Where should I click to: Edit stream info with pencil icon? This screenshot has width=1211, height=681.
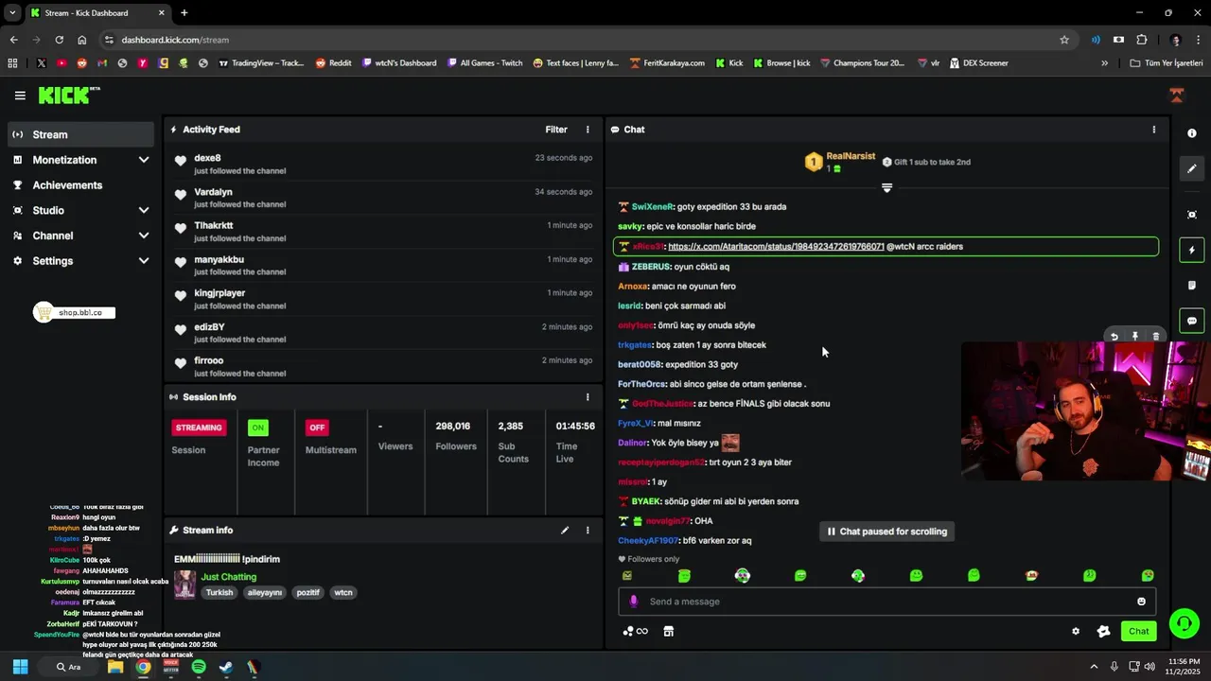[565, 531]
